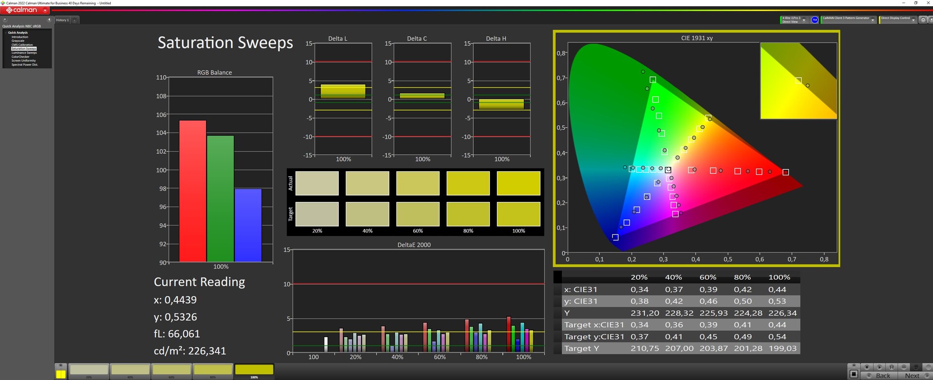Open settings gear in top-right toolbar
Viewport: 933px width, 380px height.
[x=923, y=20]
